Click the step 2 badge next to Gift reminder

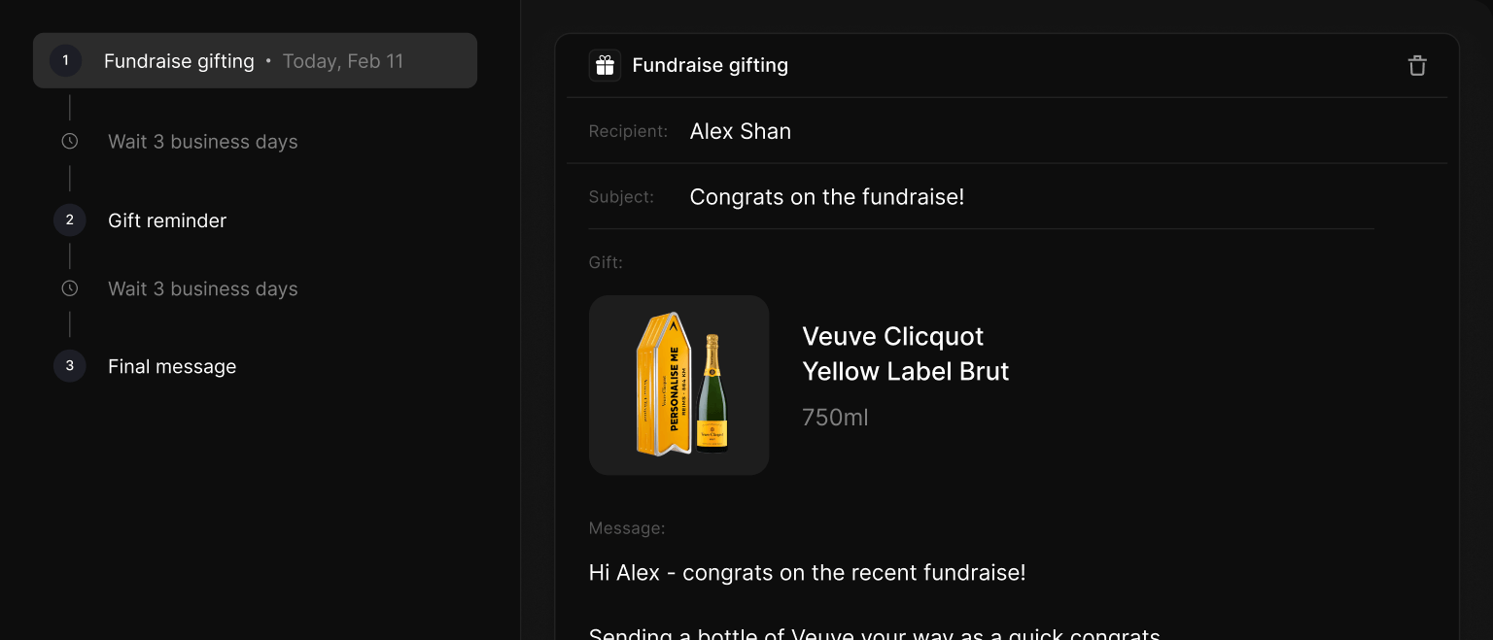69,219
